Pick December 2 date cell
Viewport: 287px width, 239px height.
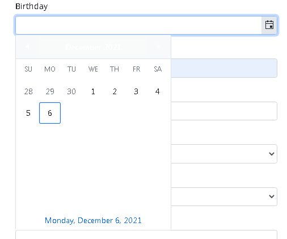(x=115, y=91)
